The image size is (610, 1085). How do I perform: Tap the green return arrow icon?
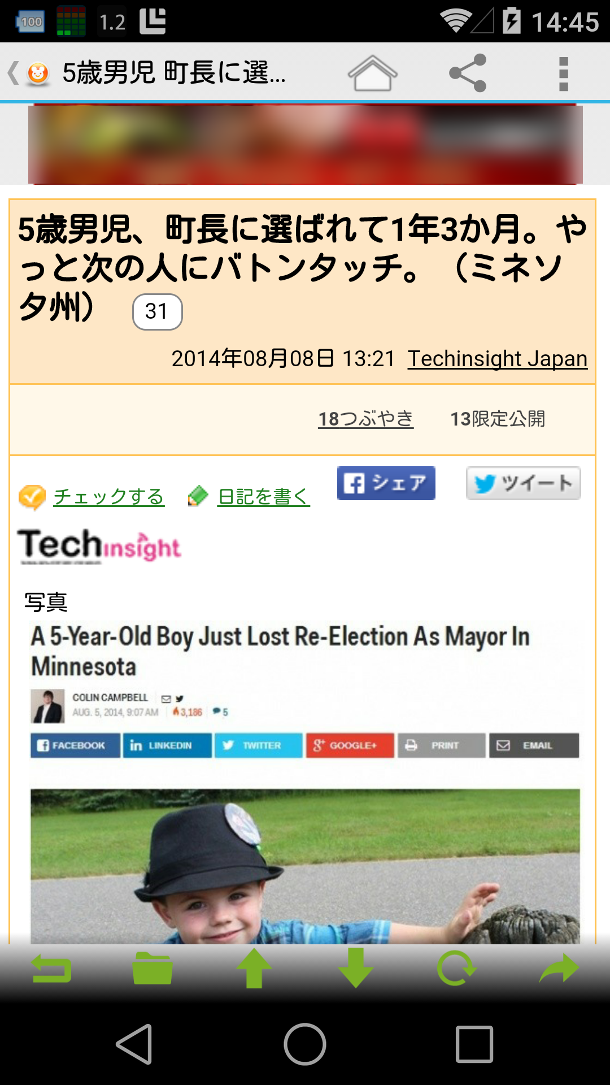[x=51, y=969]
